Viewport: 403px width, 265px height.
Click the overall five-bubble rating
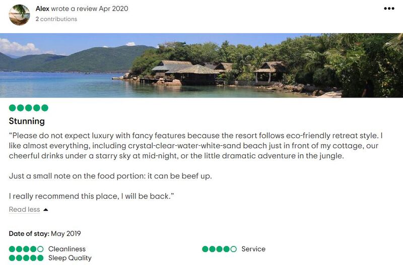(28, 108)
